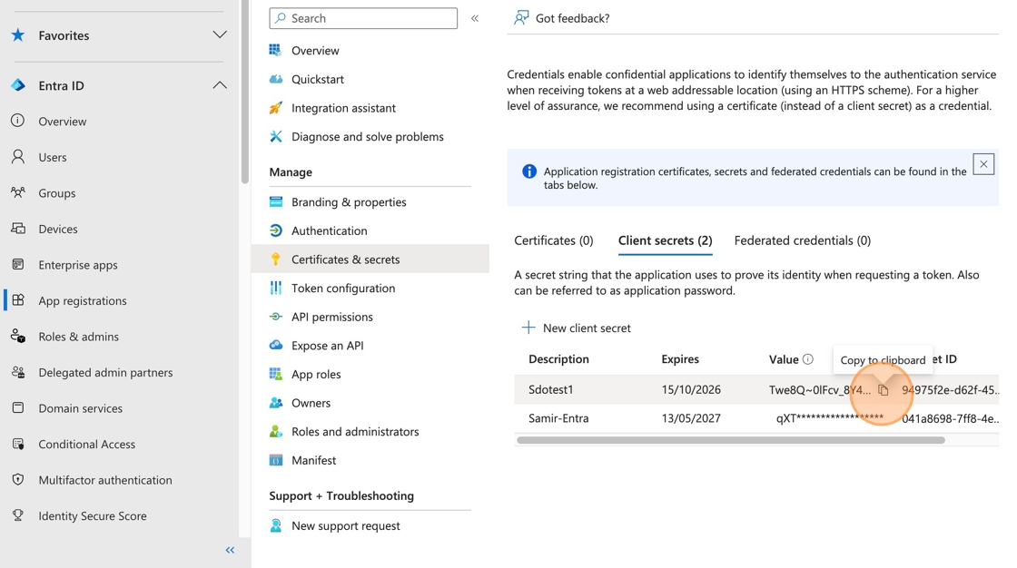Click the Value info icon
The height and width of the screenshot is (568, 1017).
807,359
